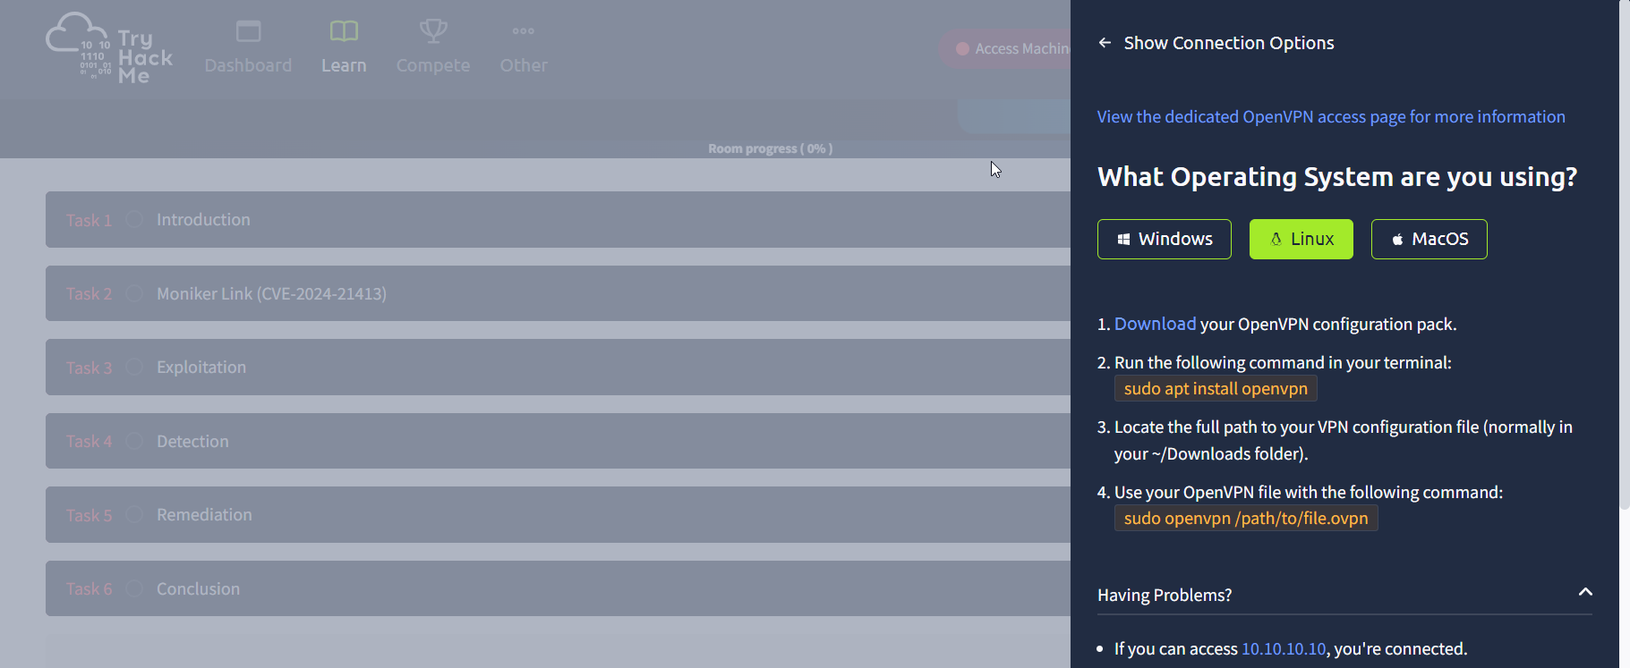This screenshot has width=1630, height=668.
Task: Expand Task 2 Moniker Link (CVE-2024-21413)
Action: click(x=558, y=293)
